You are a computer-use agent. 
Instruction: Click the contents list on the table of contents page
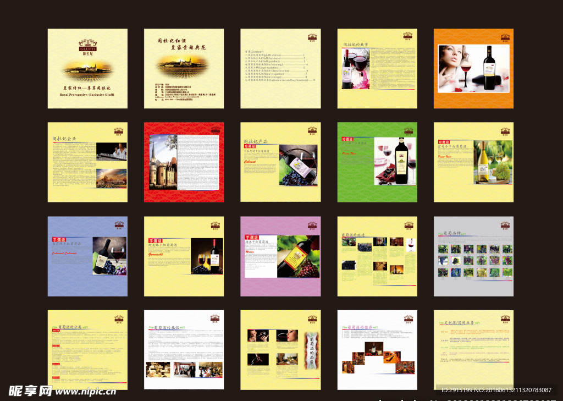(280, 66)
